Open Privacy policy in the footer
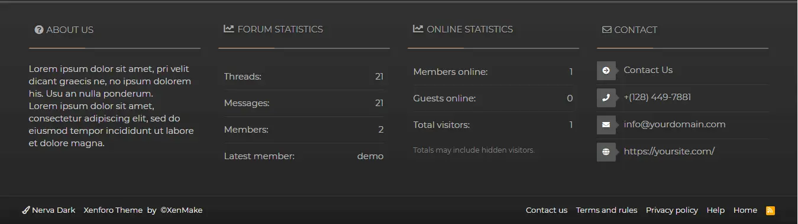 [672, 210]
